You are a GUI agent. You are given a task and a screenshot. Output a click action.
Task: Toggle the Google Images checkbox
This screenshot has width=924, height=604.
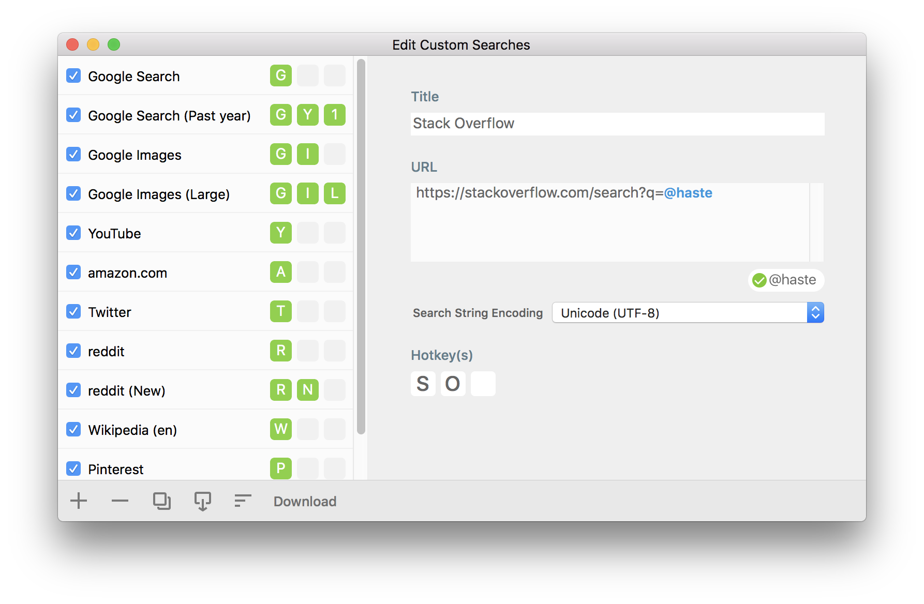coord(73,154)
